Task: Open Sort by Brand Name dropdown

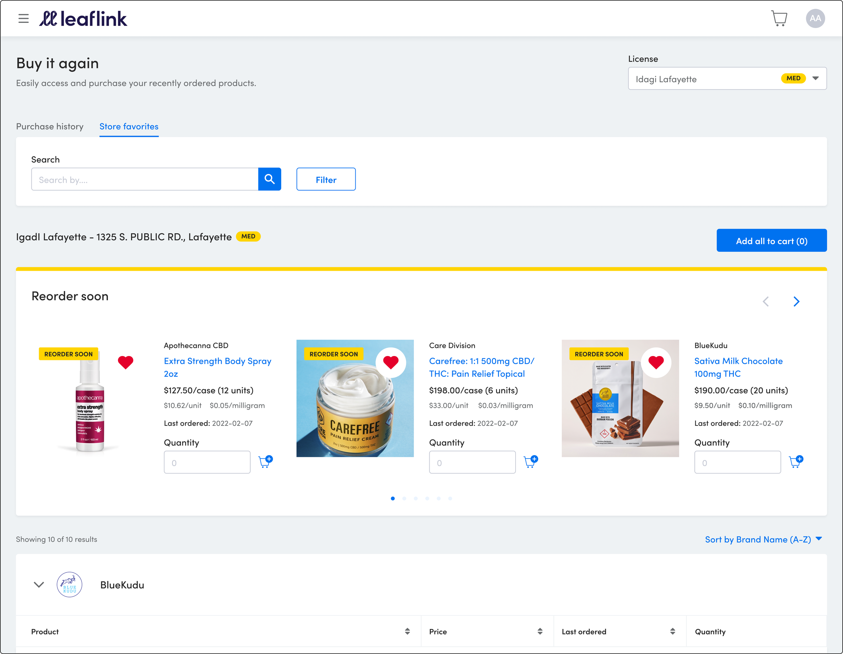Action: (x=763, y=539)
